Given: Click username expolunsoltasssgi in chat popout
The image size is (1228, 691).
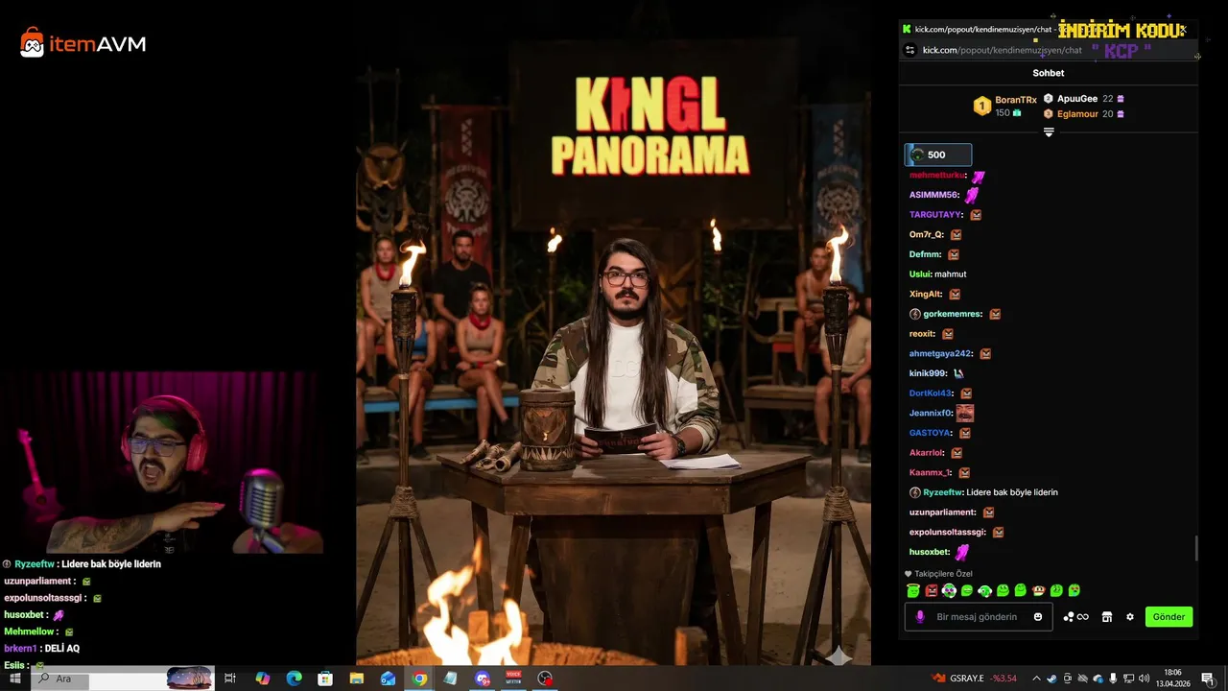Looking at the screenshot, I should [947, 532].
